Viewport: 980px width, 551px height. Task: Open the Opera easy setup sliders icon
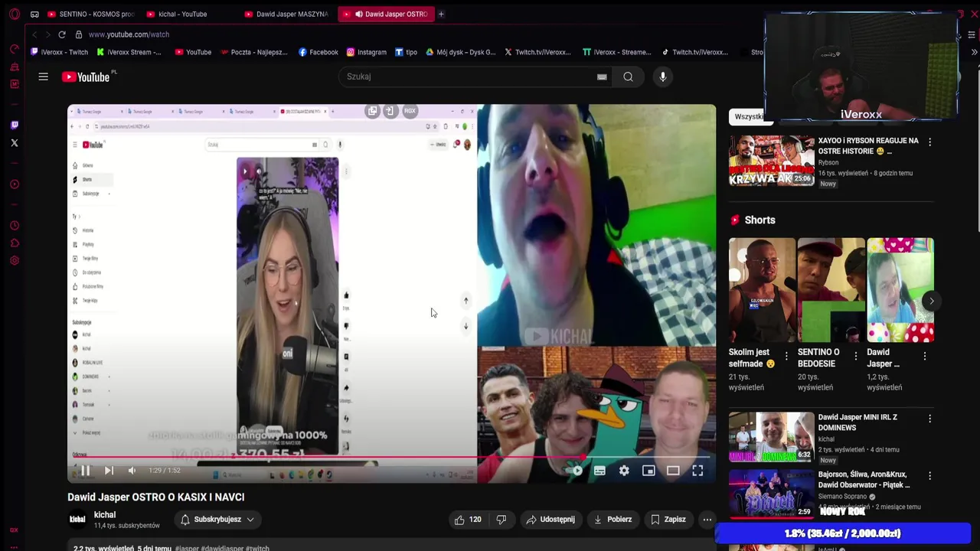tap(971, 34)
